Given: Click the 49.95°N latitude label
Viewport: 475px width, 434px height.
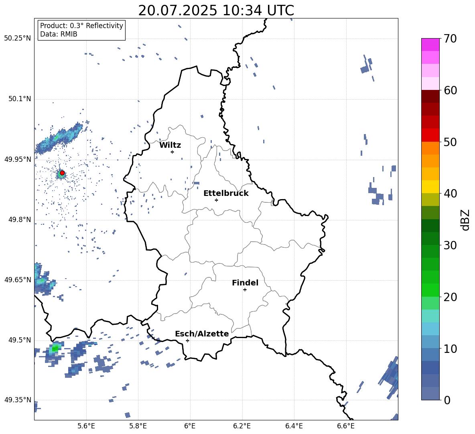Looking at the screenshot, I should click(18, 159).
